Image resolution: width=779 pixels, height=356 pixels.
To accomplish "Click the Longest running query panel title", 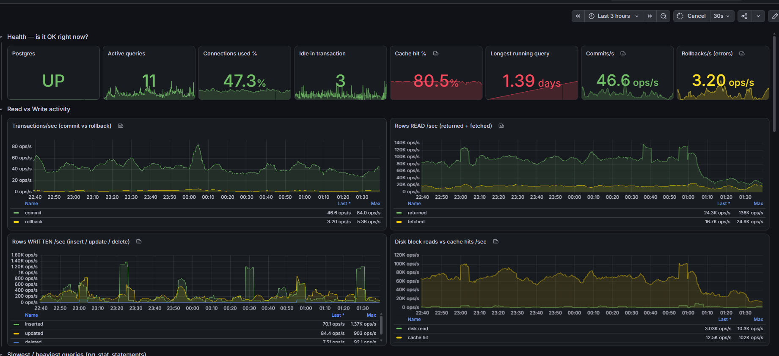I will [520, 54].
